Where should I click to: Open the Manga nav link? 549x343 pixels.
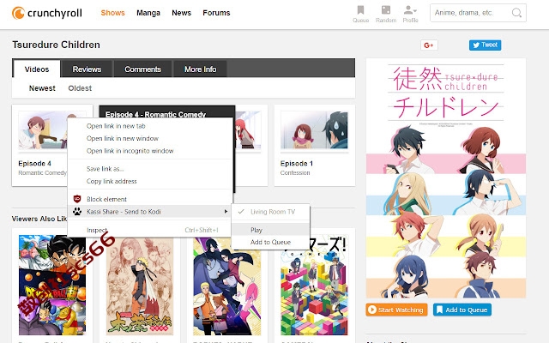coord(148,13)
